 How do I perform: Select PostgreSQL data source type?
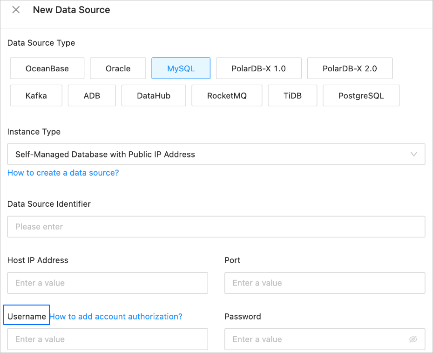click(x=361, y=95)
